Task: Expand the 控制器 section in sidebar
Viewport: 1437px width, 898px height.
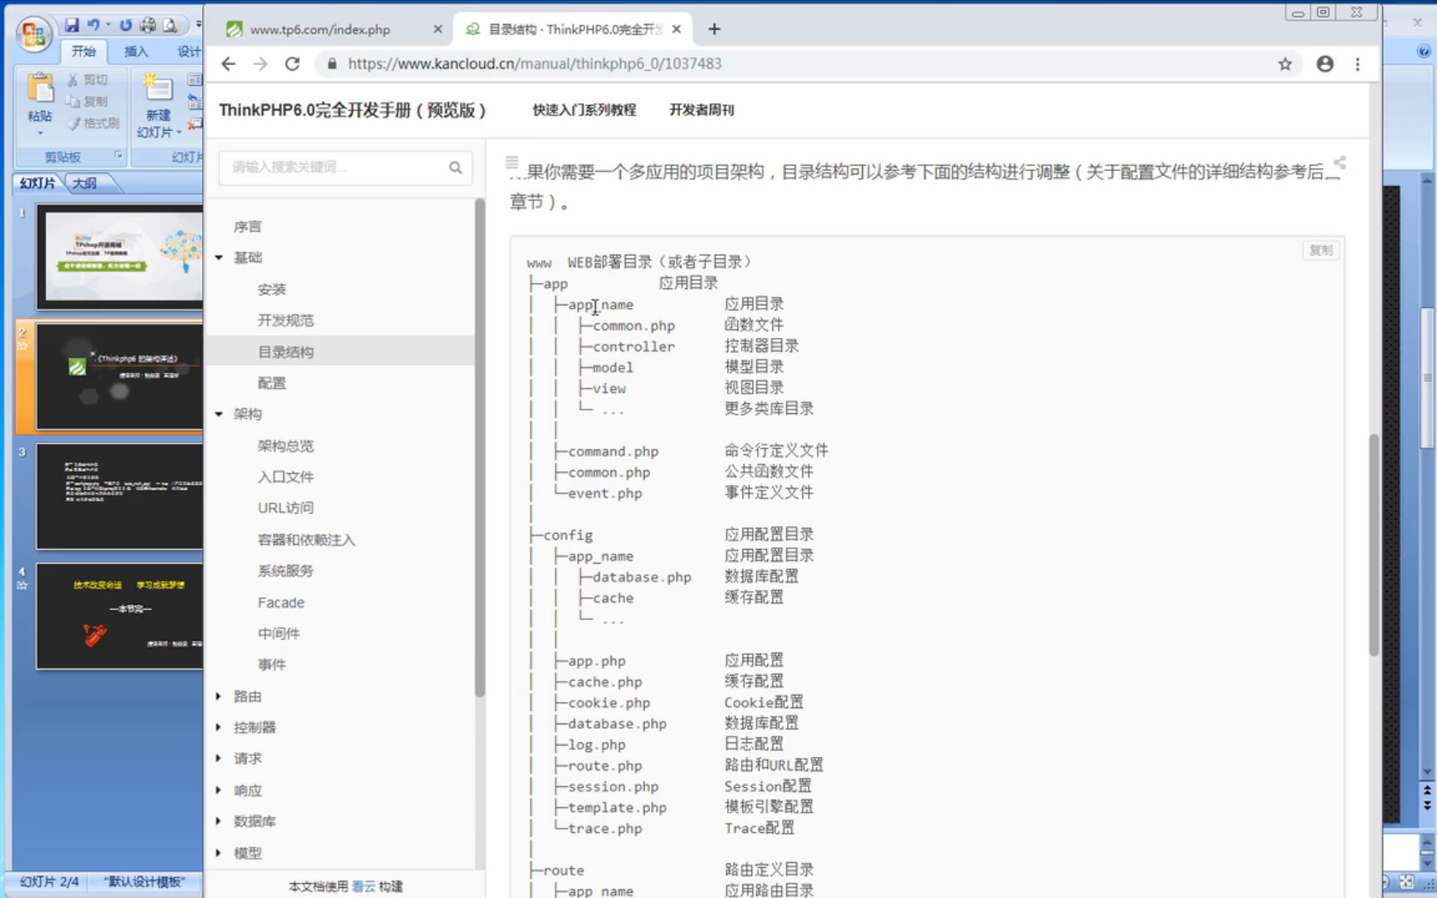Action: click(219, 727)
